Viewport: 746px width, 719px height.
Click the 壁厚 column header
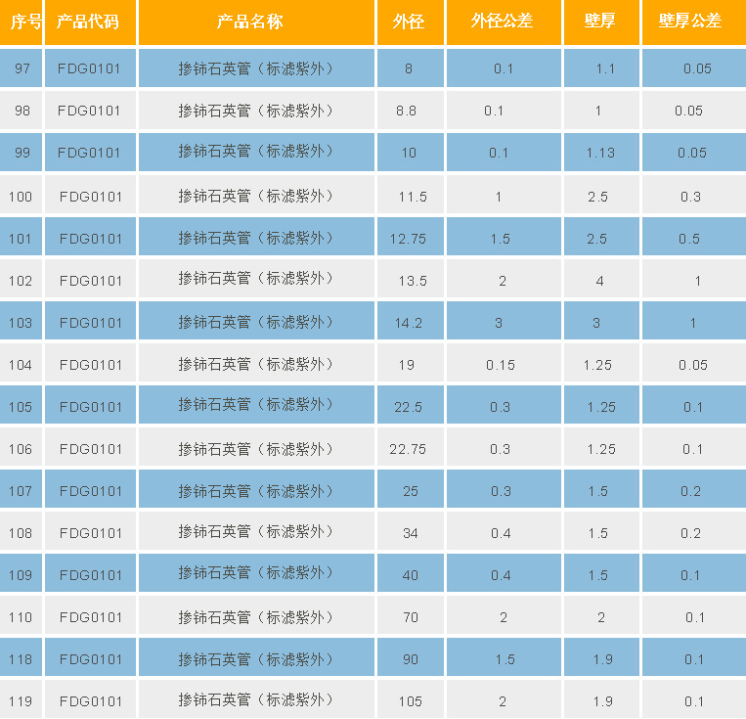600,22
